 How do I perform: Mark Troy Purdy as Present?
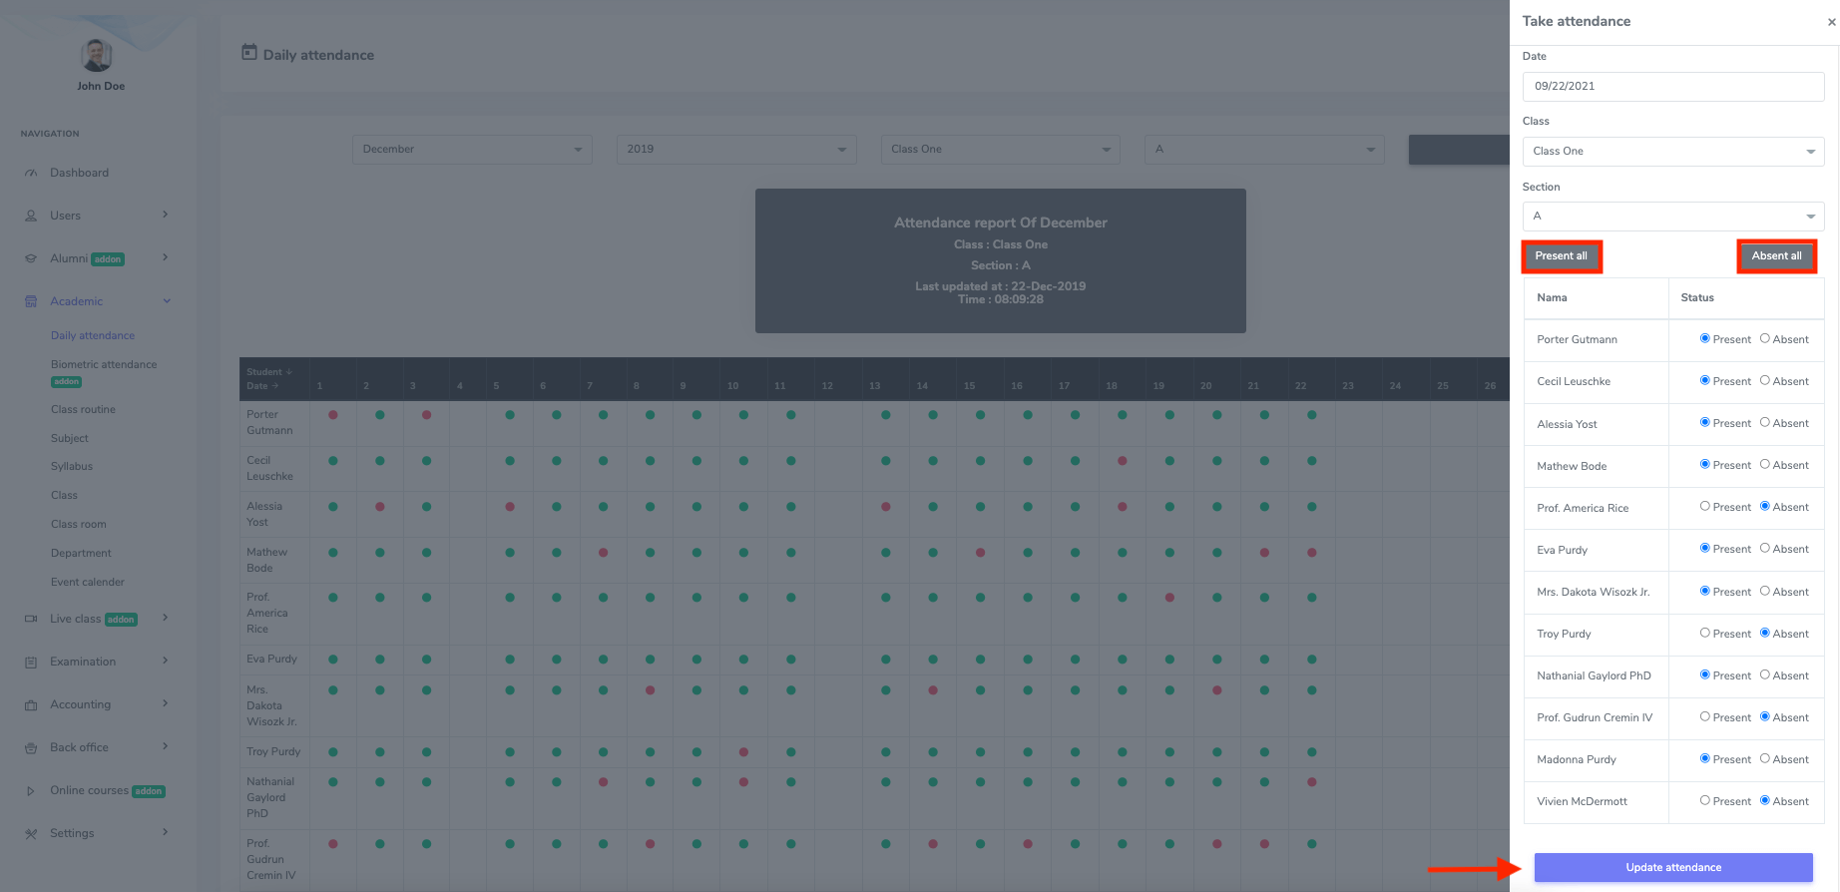click(x=1705, y=633)
